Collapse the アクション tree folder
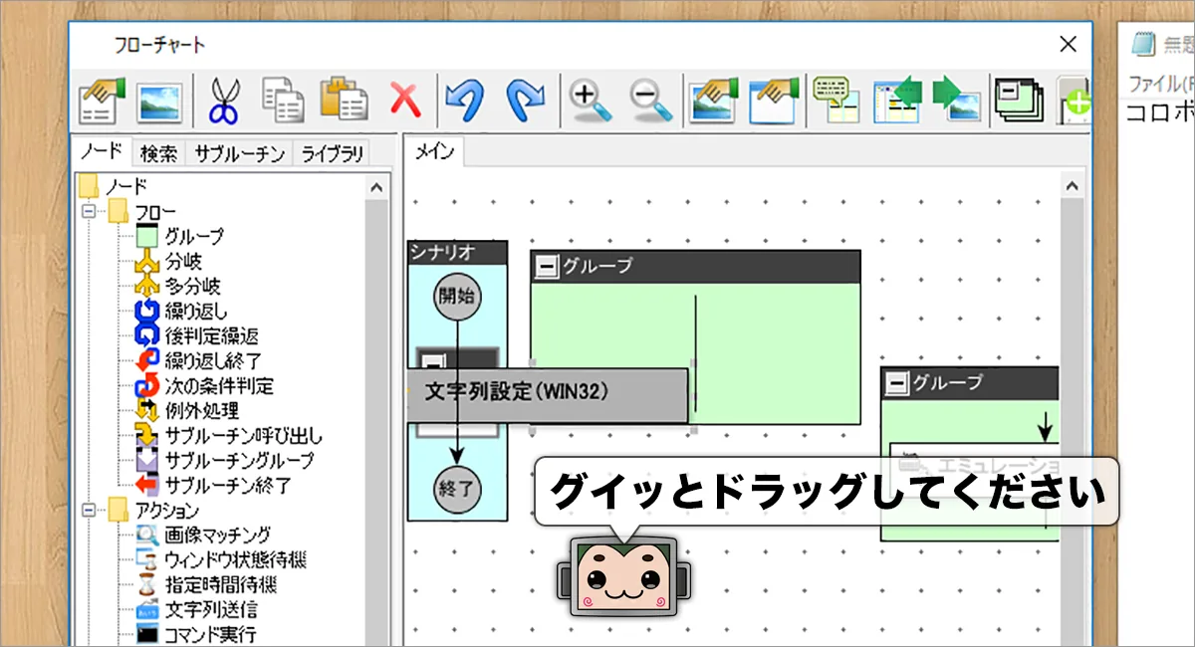The height and width of the screenshot is (647, 1195). point(90,511)
